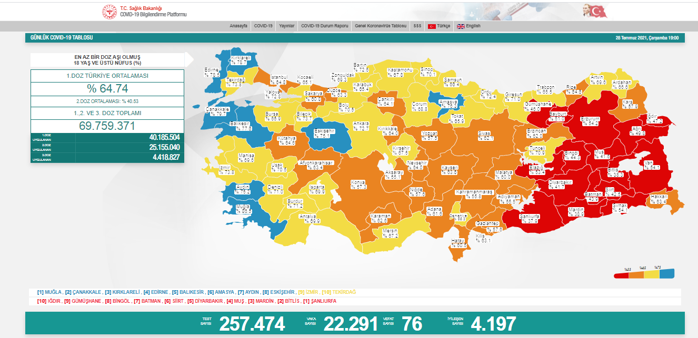The height and width of the screenshot is (338, 698).
Task: Open the Anasayfa menu item
Action: pyautogui.click(x=238, y=26)
